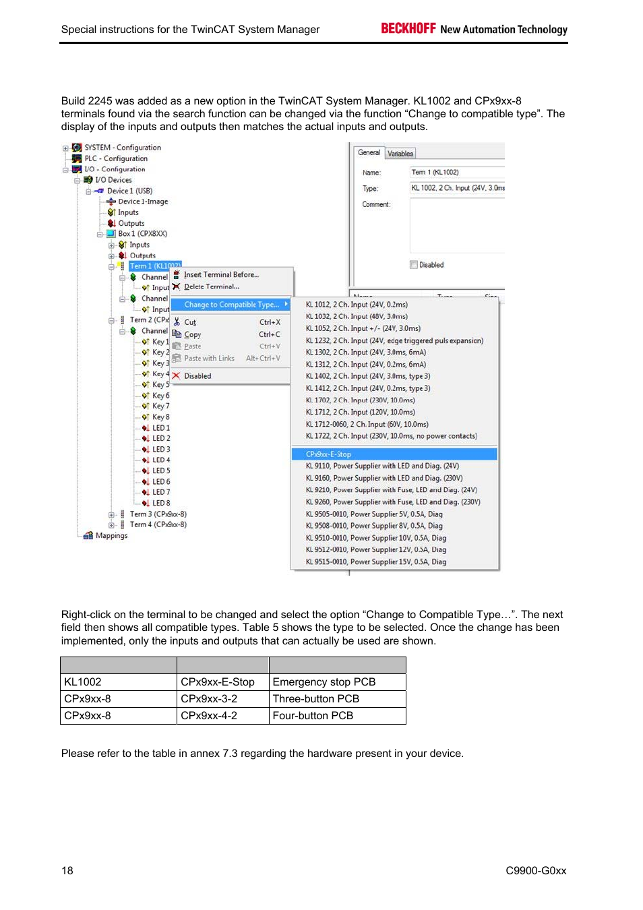Click the Device 1 (USB) icon

click(99, 191)
